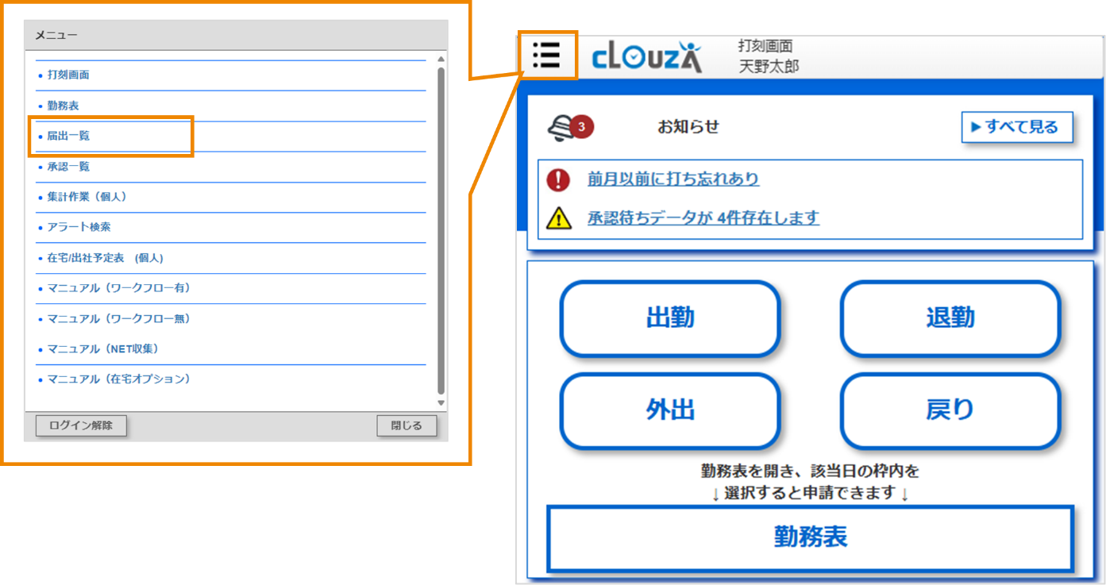Click the 戻り button

click(950, 410)
